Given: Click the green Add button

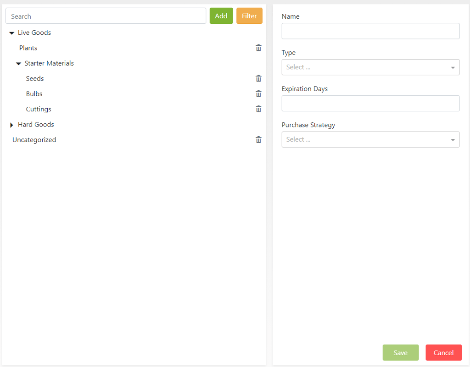Looking at the screenshot, I should (221, 16).
